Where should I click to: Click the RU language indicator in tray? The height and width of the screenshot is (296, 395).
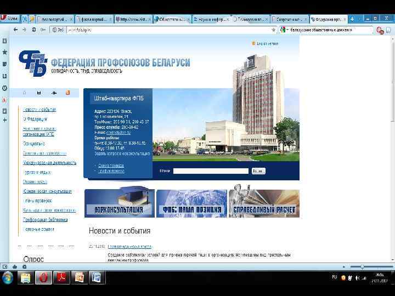pos(334,277)
